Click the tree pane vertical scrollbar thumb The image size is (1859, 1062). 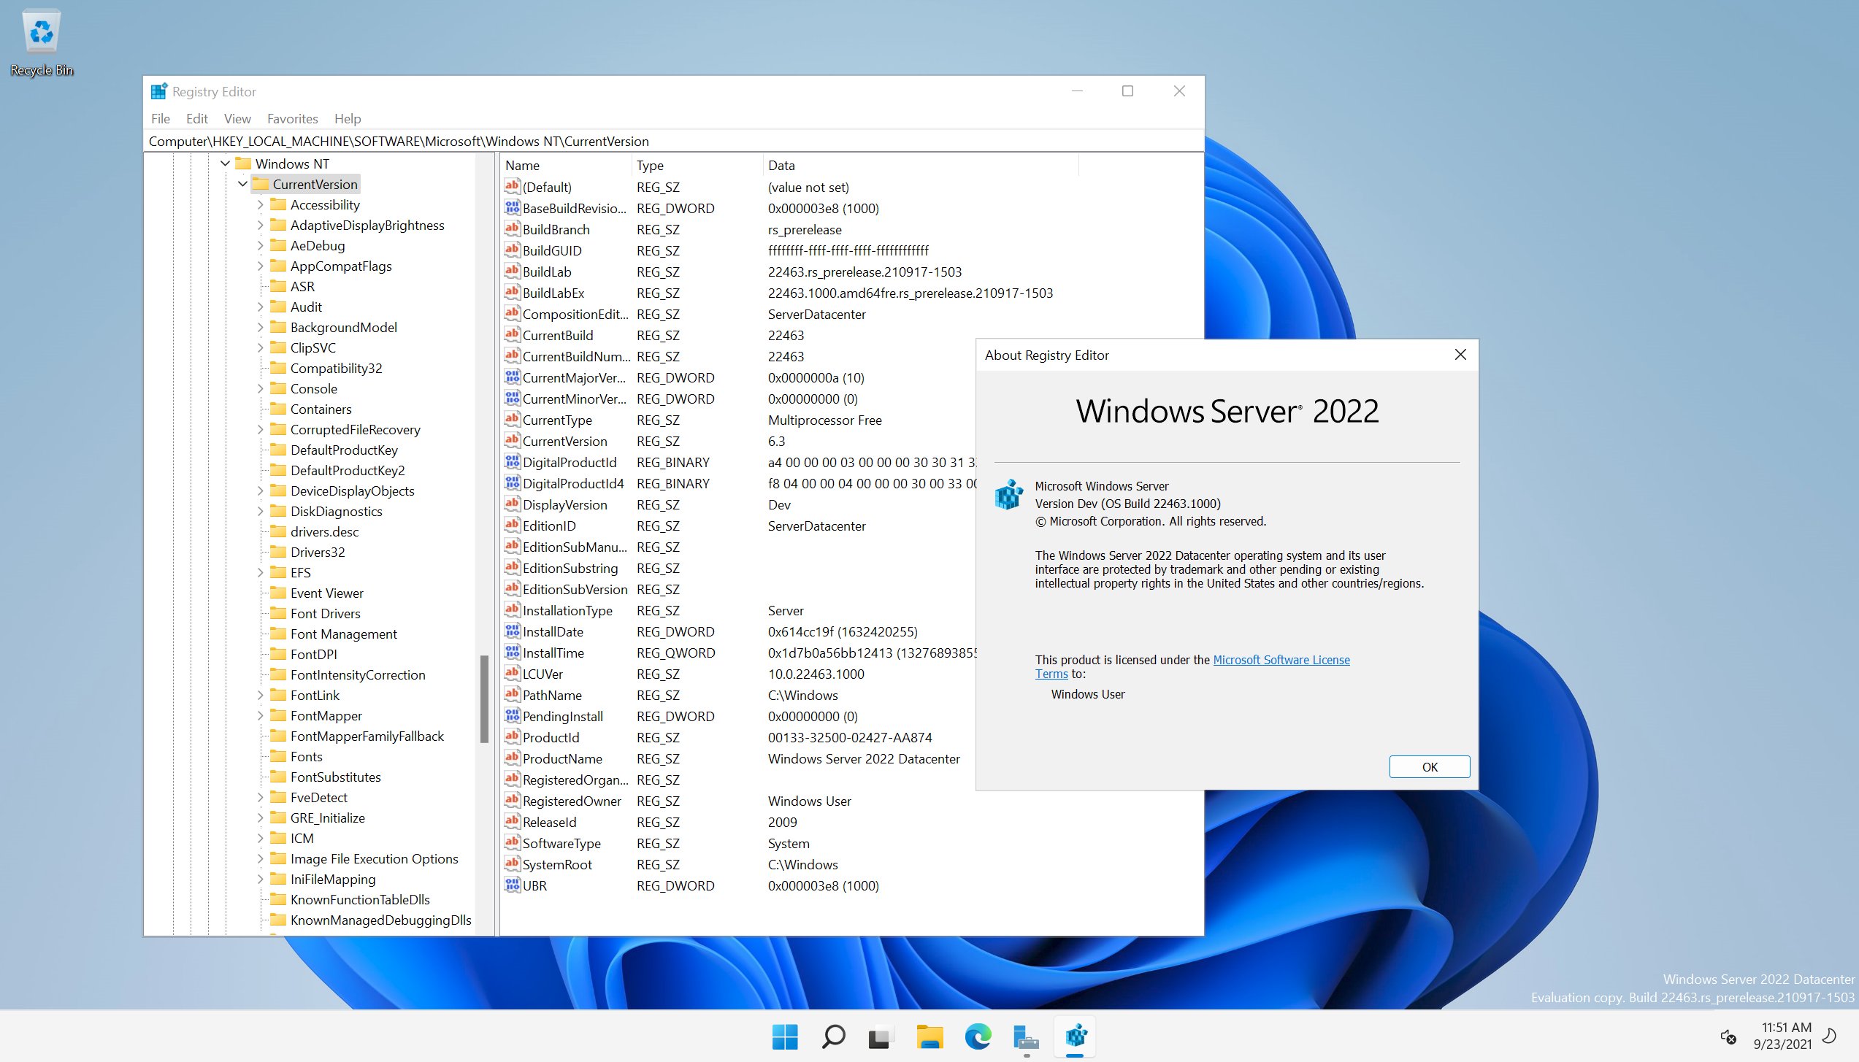[484, 699]
